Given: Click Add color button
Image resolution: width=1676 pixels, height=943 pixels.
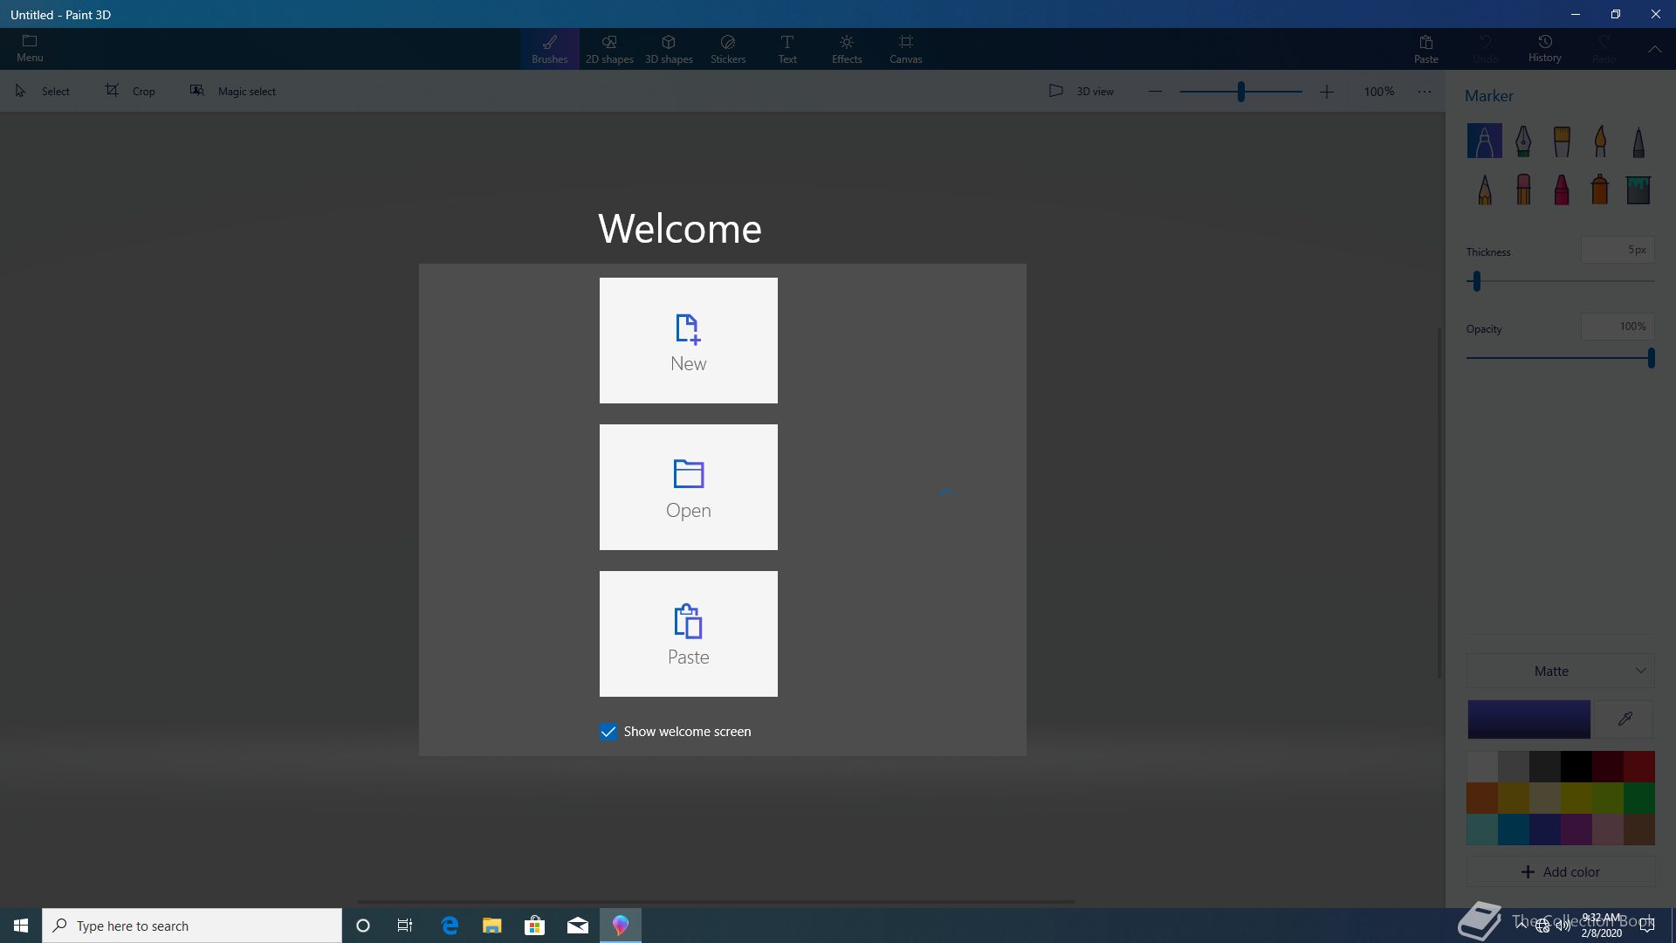Looking at the screenshot, I should 1561,871.
